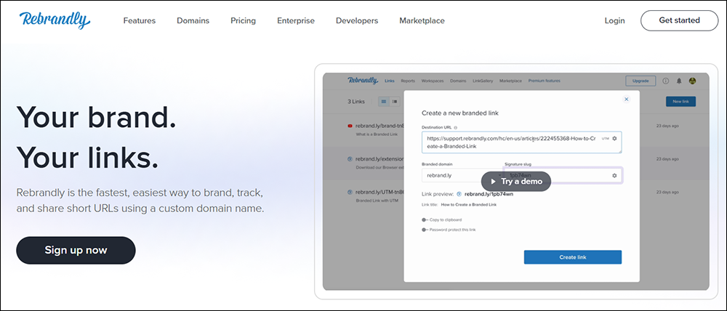Click the UTM label in the Destination URL field
The width and height of the screenshot is (727, 311).
[605, 139]
